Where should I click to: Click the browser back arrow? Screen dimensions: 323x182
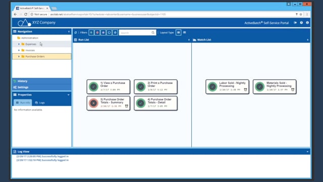click(15, 15)
